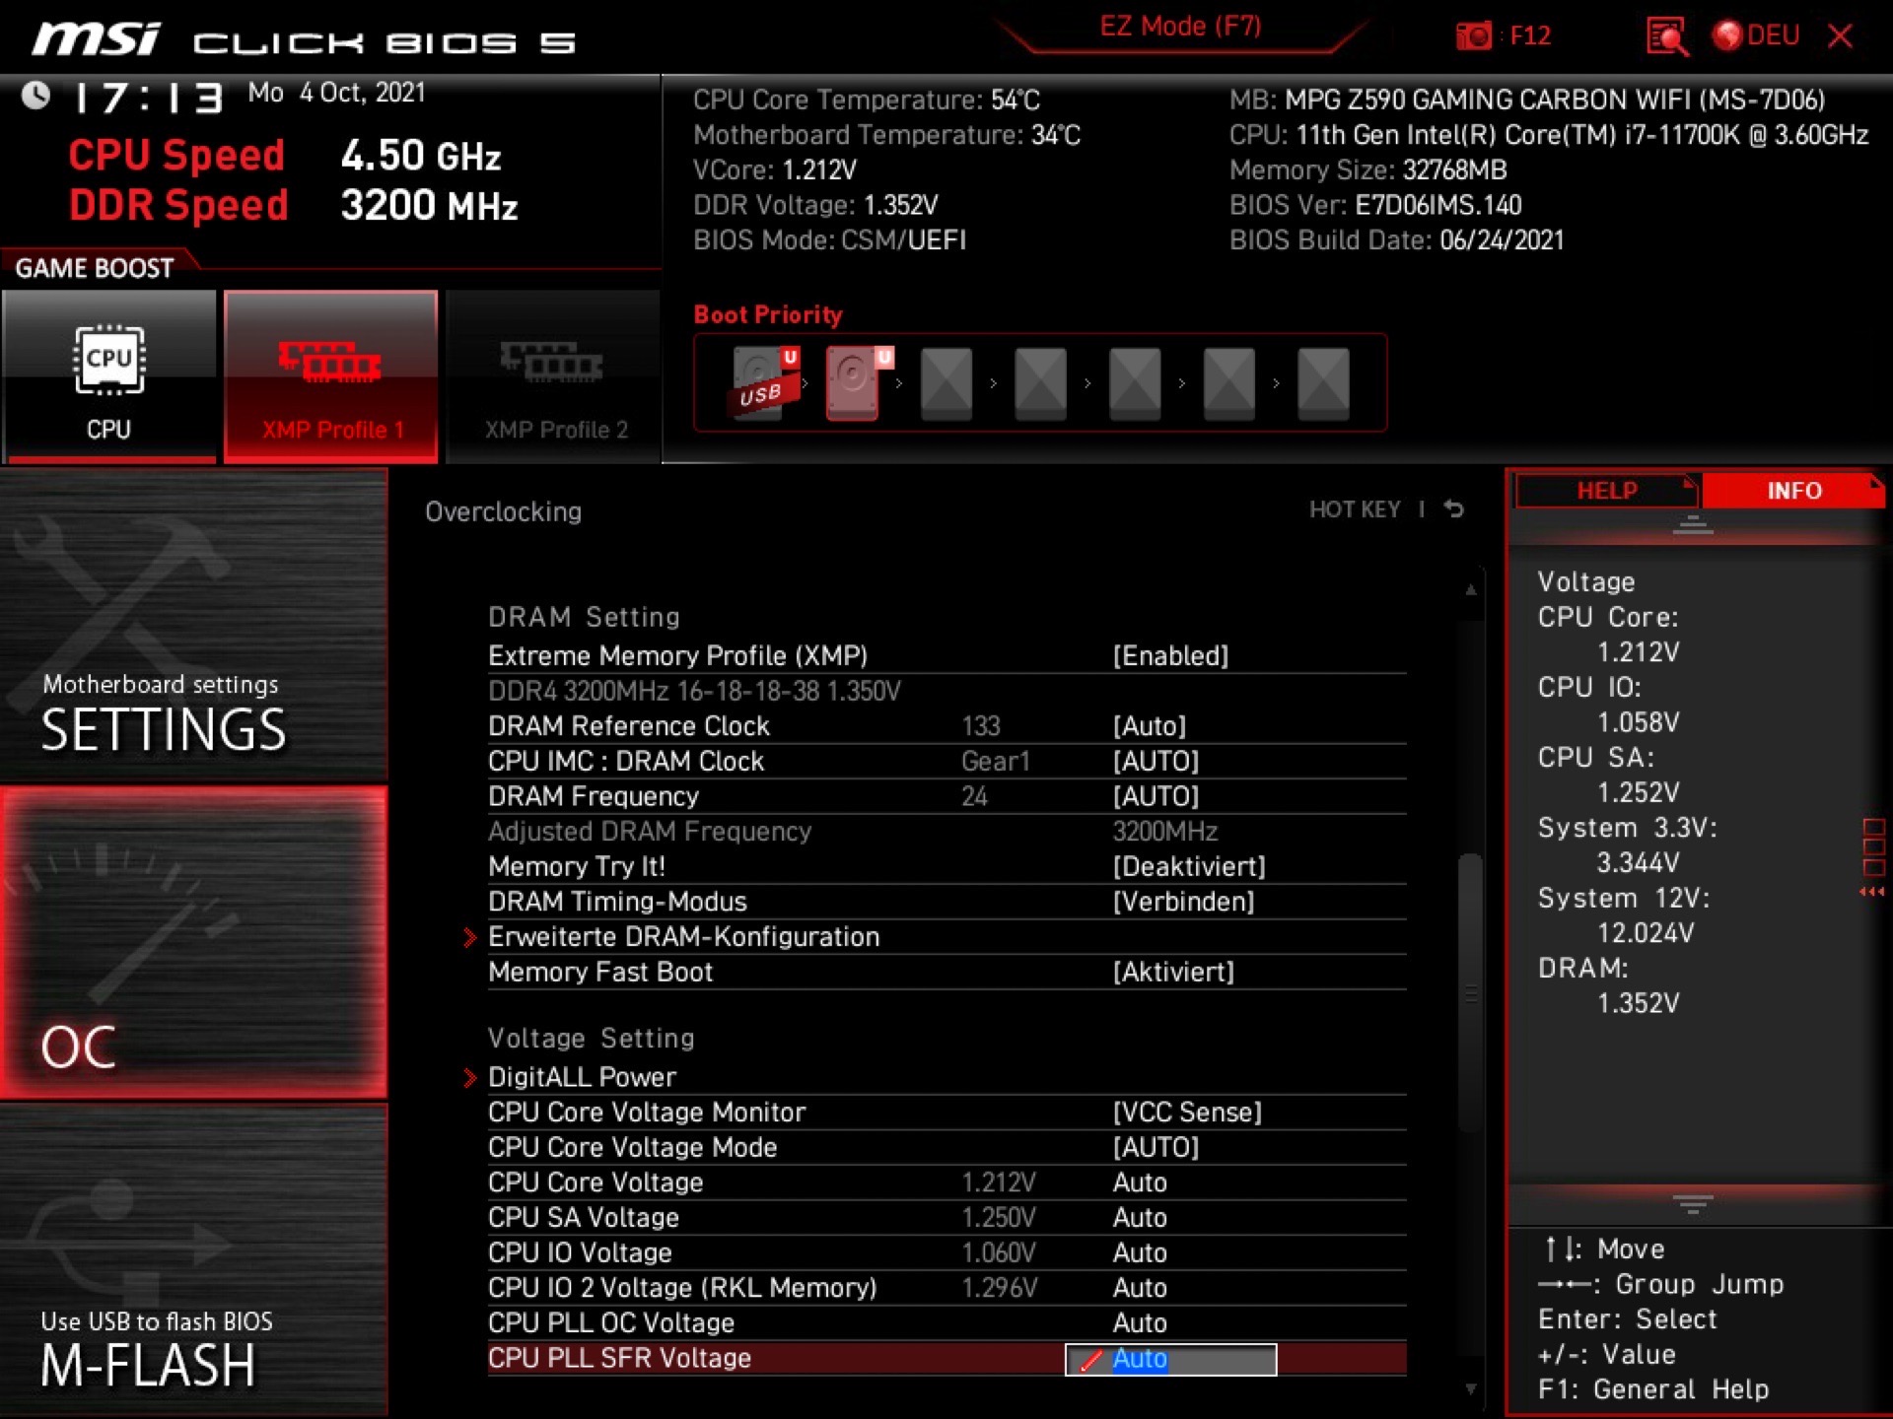Select the second hard disk boot device icon
Screen dimensions: 1893x1419
coord(854,382)
